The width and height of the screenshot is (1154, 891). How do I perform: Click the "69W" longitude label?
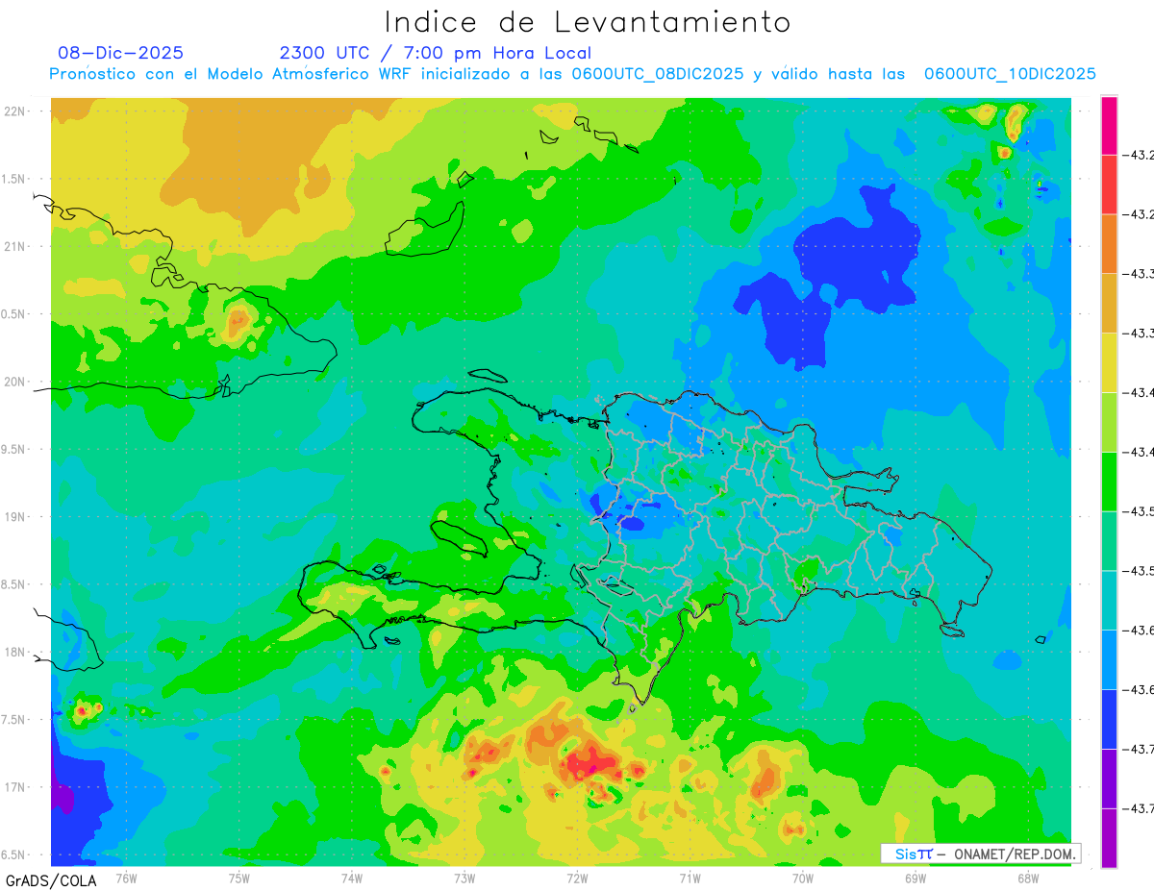coord(915,878)
